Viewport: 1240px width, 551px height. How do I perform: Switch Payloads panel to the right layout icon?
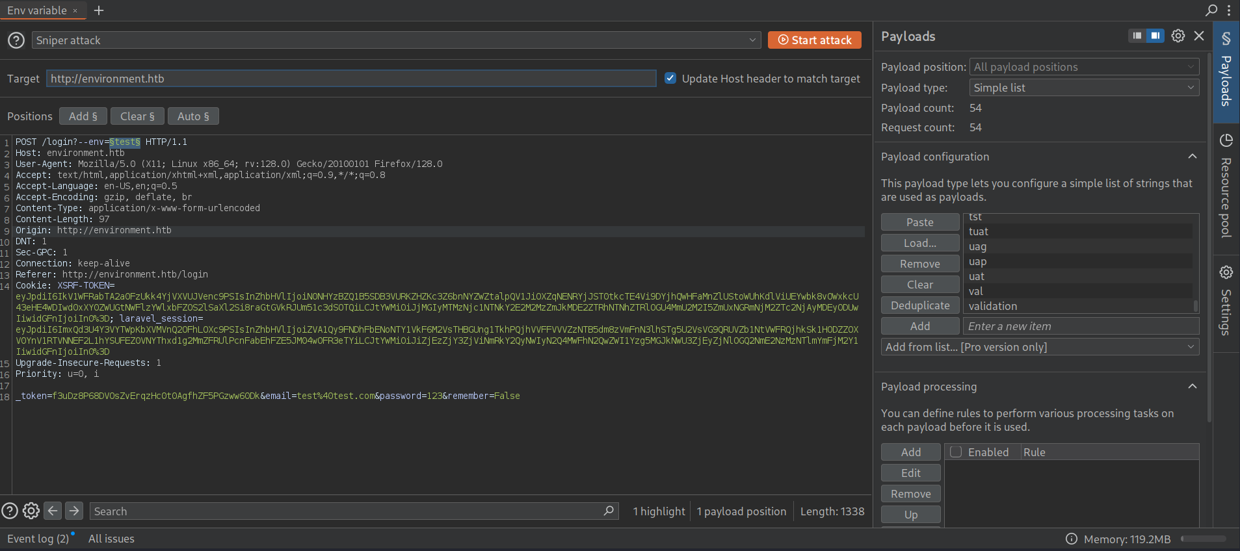(1155, 36)
